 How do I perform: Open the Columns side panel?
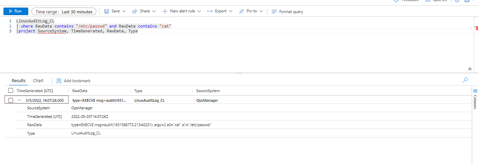(x=475, y=98)
